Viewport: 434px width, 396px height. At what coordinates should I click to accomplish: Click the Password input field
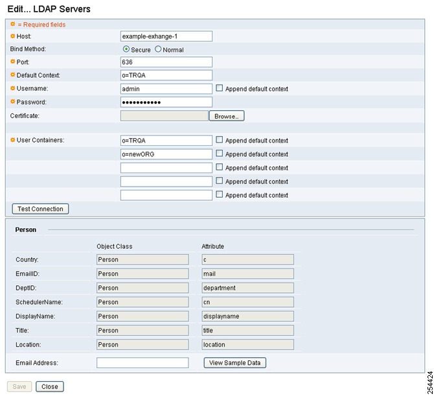166,102
